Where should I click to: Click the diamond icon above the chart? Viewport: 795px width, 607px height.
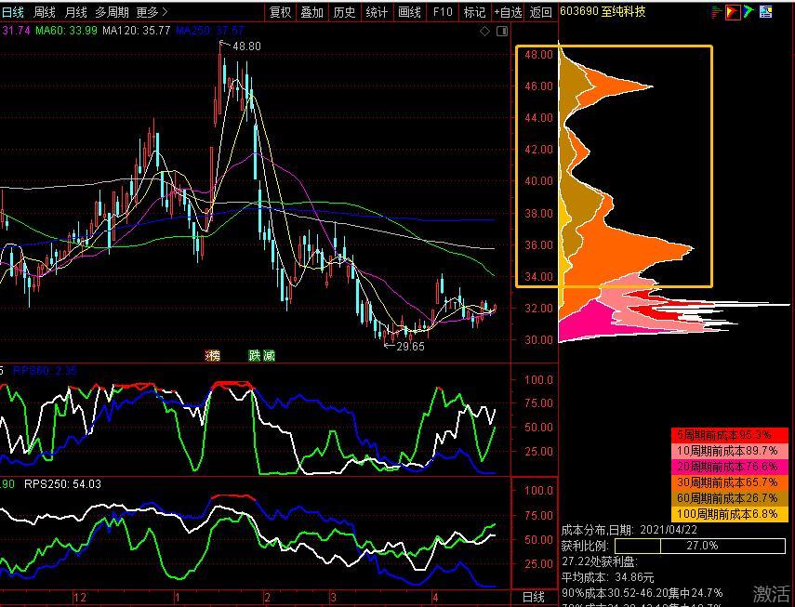pos(484,32)
